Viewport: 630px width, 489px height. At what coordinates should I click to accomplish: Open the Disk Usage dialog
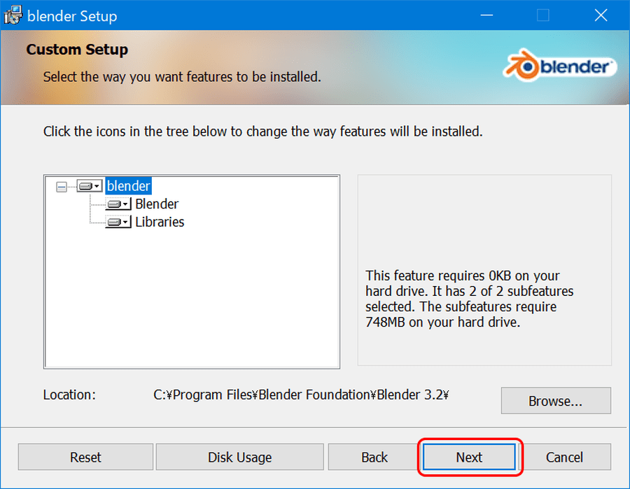point(239,457)
